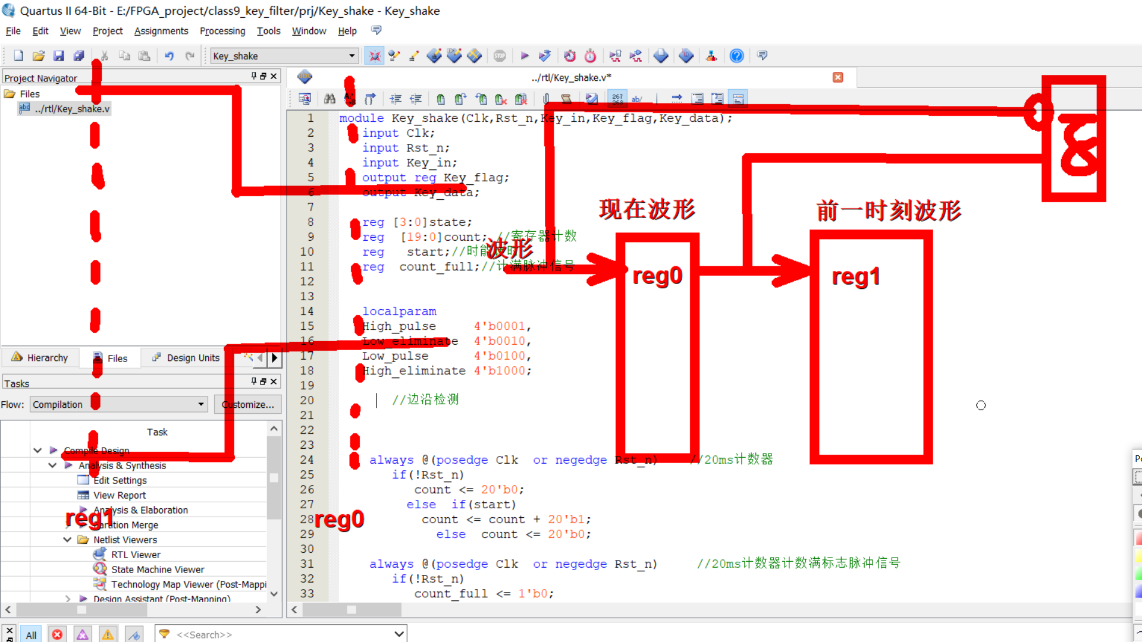Click into the messages Search field
The height and width of the screenshot is (642, 1142).
[282, 635]
